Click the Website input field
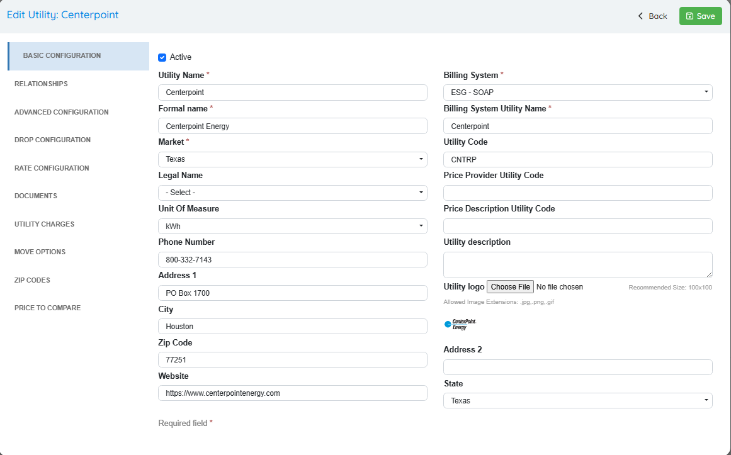Viewport: 731px width, 455px height. coord(293,393)
